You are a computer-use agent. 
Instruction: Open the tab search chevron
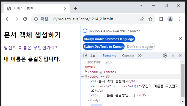pos(141,5)
